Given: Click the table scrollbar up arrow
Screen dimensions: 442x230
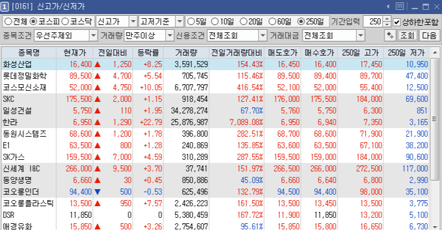Looking at the screenshot, I should coord(435,52).
